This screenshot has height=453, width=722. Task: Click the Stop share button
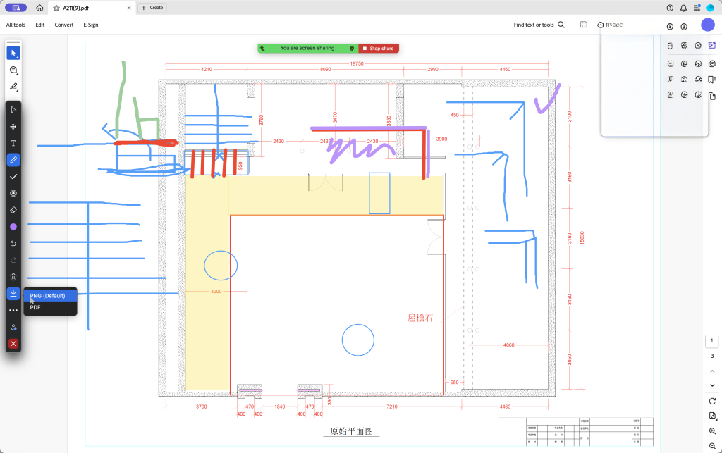(379, 49)
